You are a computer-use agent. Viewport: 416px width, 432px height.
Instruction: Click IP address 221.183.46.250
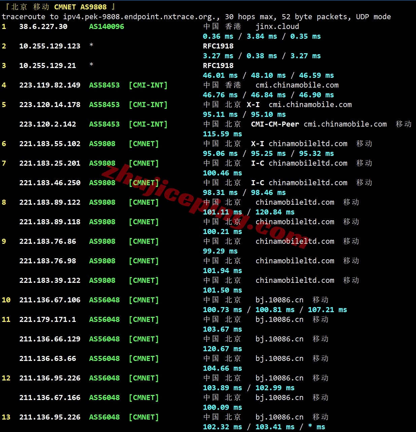point(50,183)
